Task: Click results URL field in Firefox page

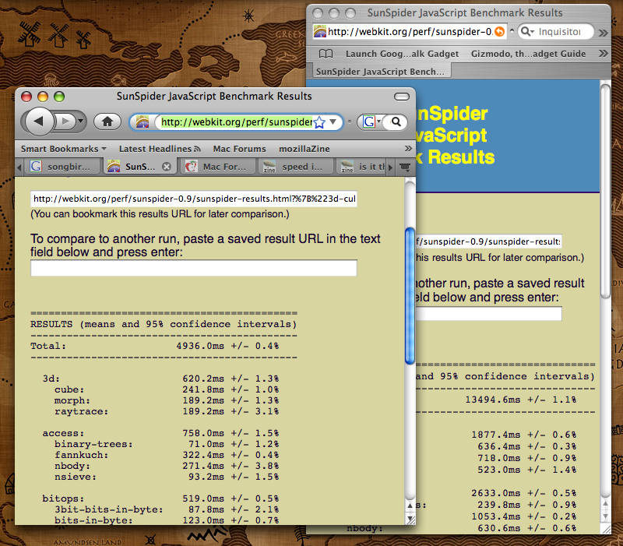Action: [194, 199]
